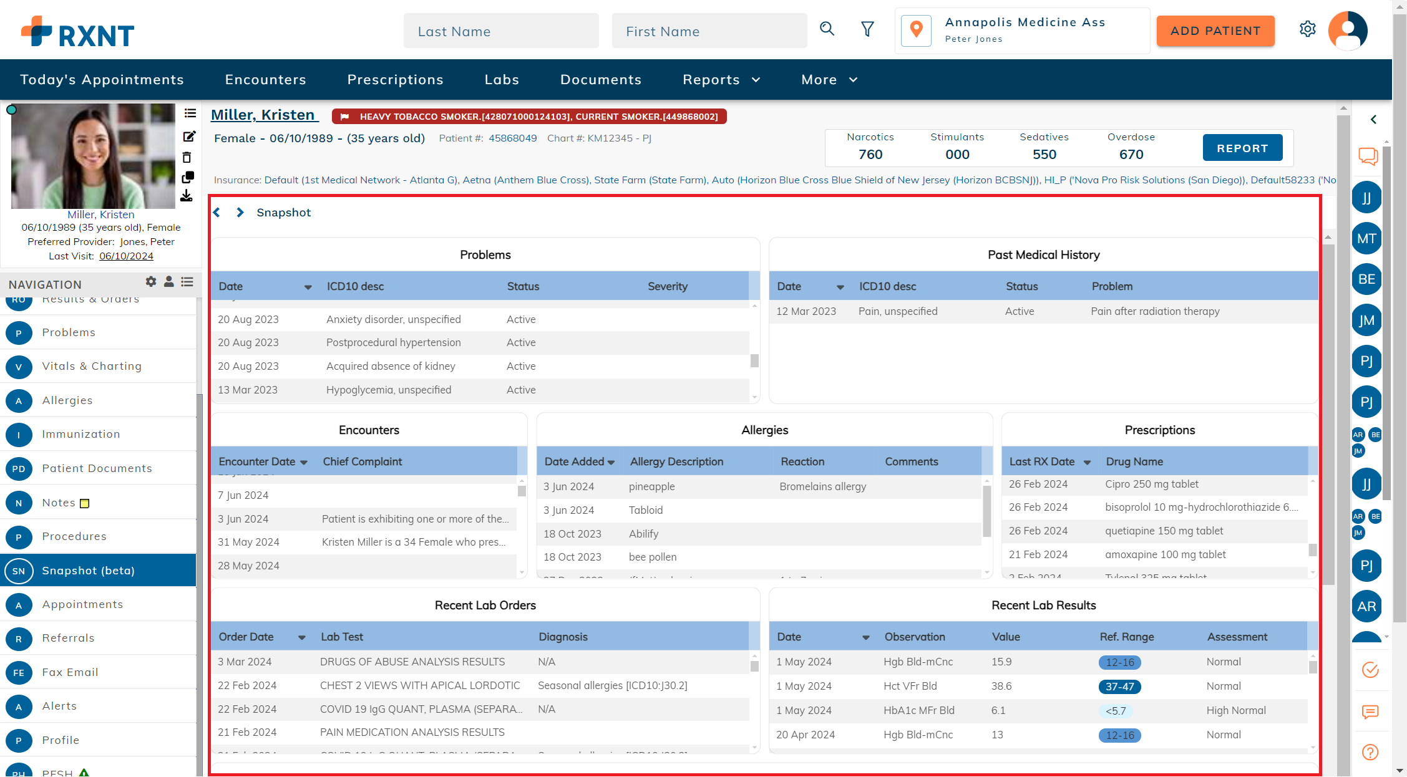Click the Anxiety disorder, unspecified problem row

point(480,320)
